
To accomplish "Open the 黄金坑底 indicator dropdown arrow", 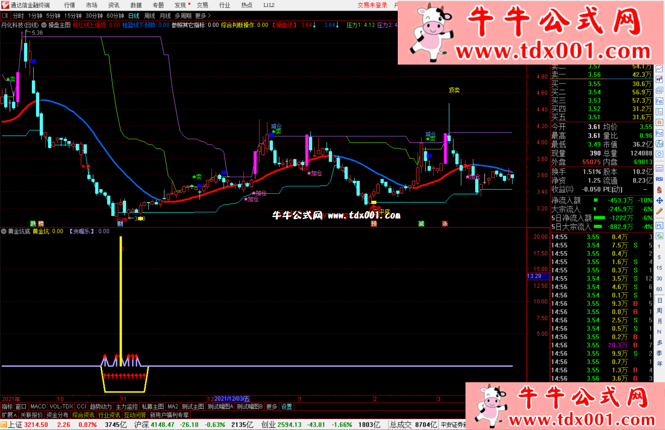I will coord(4,231).
